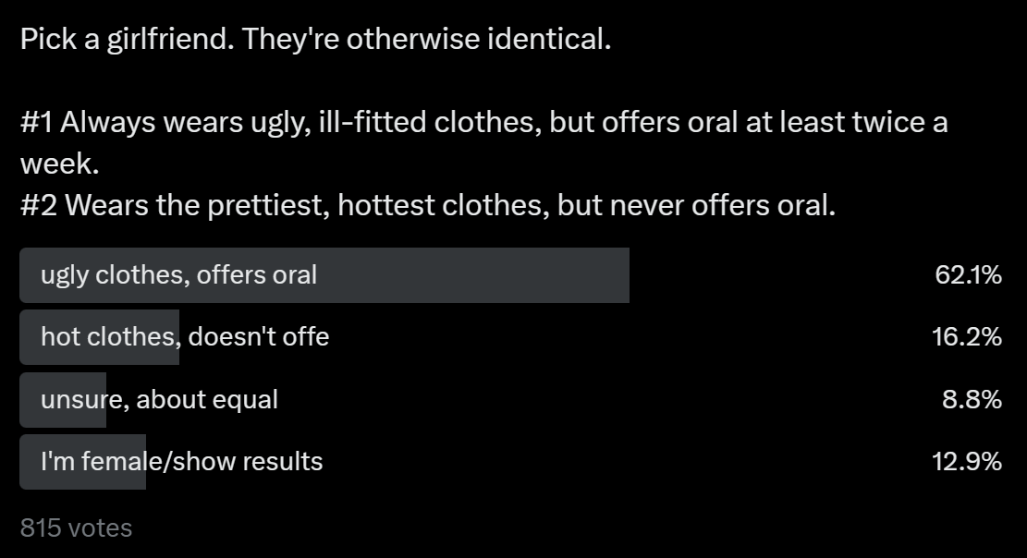1027x558 pixels.
Task: Click the 8.8% result percentage
Action: (x=972, y=399)
